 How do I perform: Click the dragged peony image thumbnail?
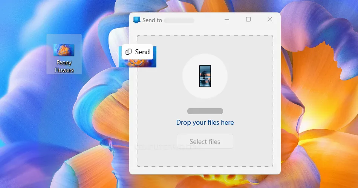pos(138,63)
